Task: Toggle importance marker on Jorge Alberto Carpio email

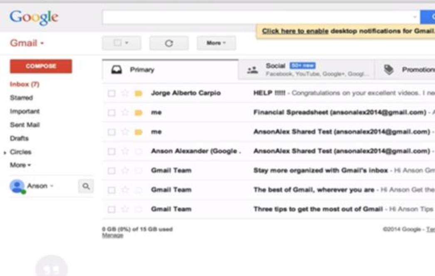Action: point(138,93)
